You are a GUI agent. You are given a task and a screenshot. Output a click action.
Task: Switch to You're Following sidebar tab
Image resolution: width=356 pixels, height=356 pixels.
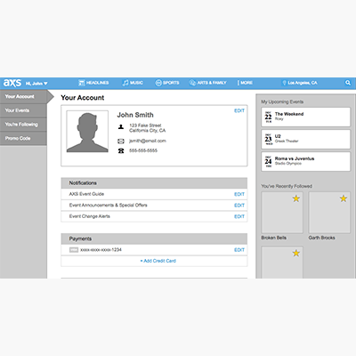tap(23, 125)
